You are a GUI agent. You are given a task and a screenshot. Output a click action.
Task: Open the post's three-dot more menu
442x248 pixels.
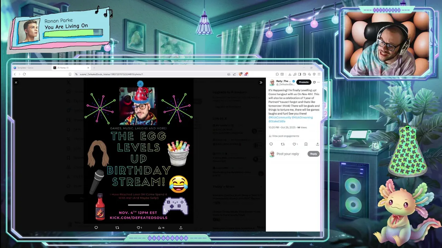[x=318, y=82]
